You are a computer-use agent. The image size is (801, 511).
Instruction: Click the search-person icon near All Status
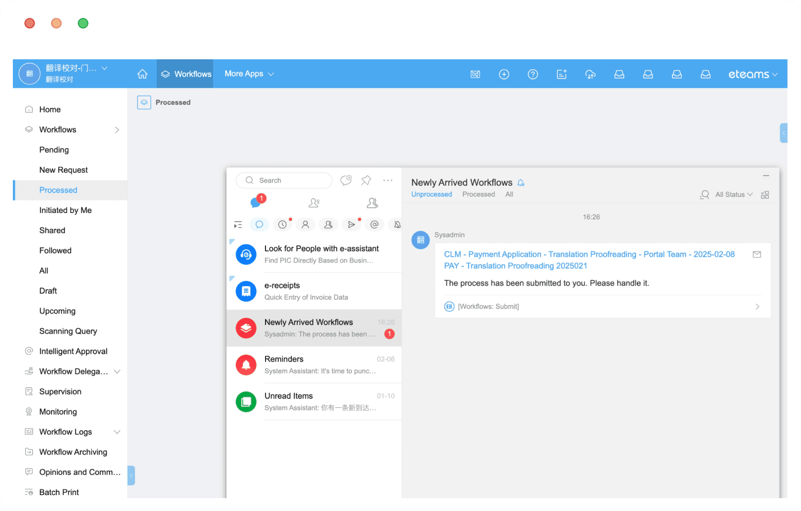coord(705,195)
